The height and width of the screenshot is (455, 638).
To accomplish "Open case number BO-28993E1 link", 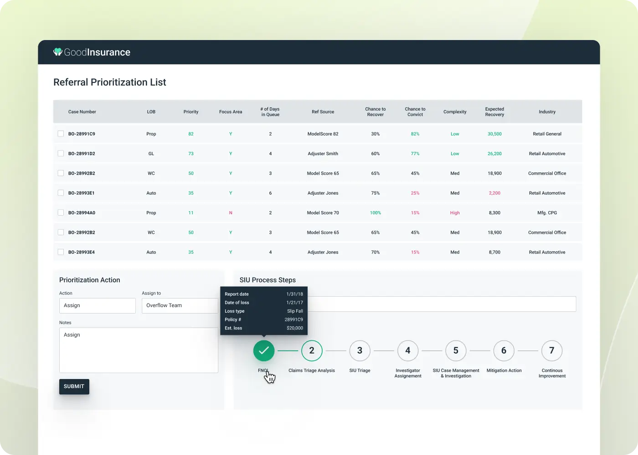I will [x=82, y=193].
